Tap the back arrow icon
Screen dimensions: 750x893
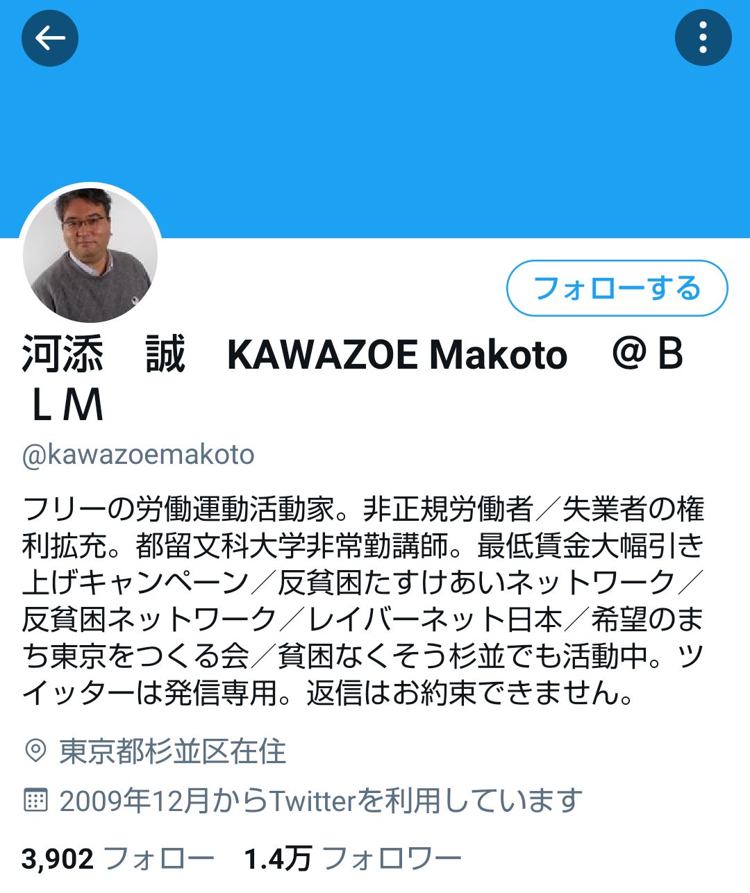click(50, 38)
